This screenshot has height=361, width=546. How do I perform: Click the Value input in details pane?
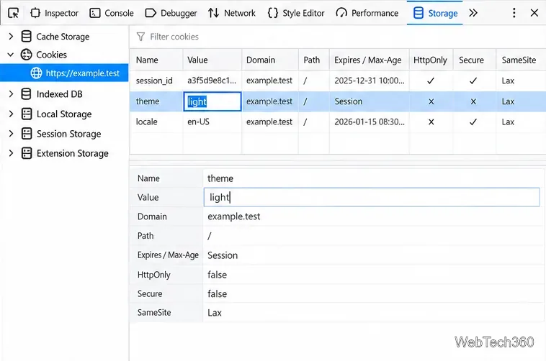pyautogui.click(x=372, y=197)
